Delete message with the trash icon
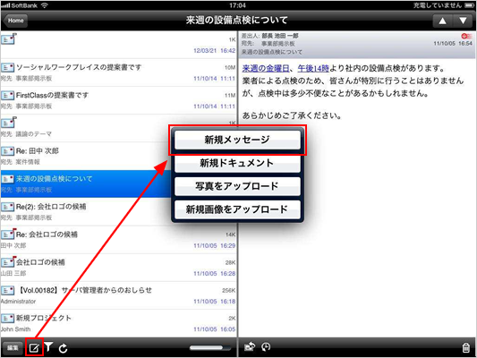Screen dimensions: 477x358 click(465, 347)
